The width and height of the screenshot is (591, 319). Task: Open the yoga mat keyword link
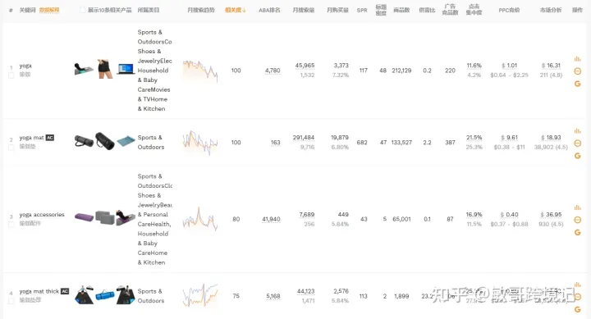(x=32, y=138)
